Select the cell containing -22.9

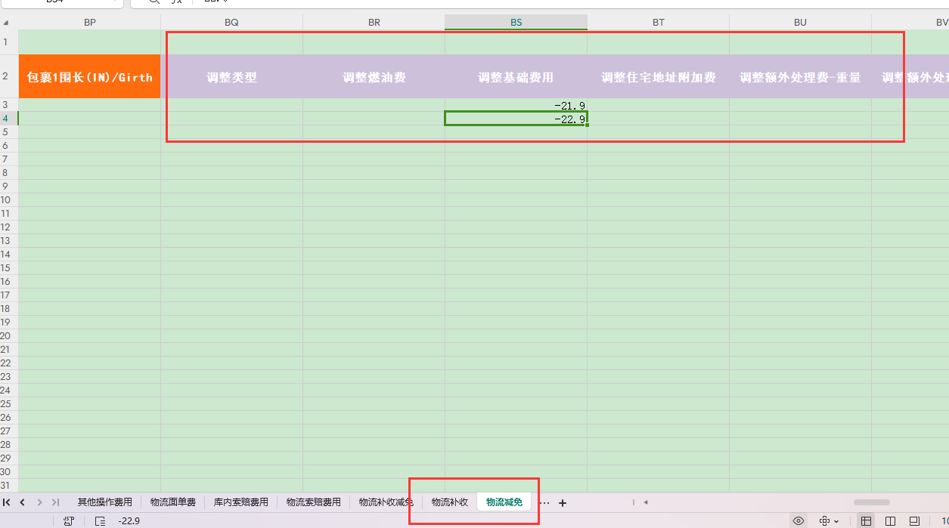516,119
